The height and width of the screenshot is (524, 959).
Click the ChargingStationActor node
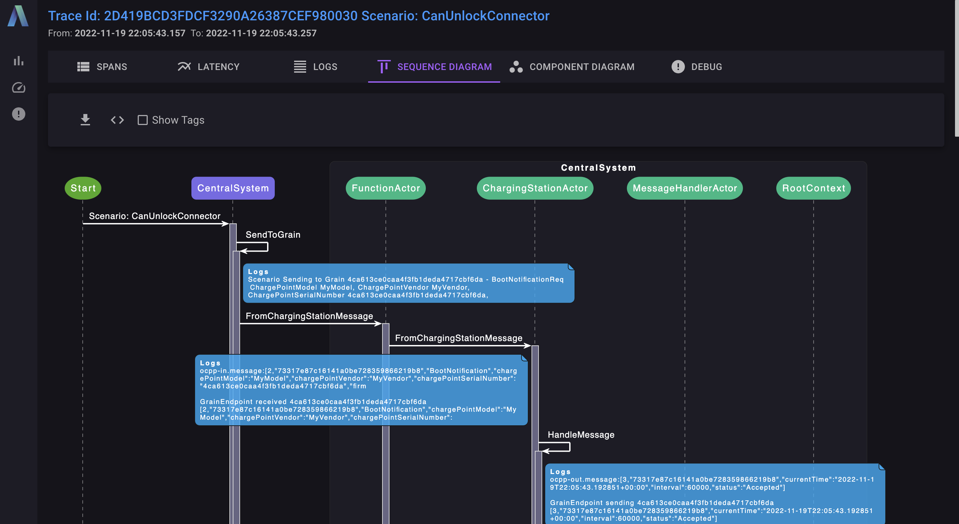pos(535,188)
